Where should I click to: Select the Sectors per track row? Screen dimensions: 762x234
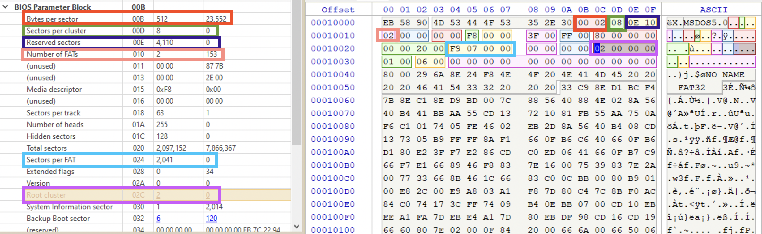click(145, 113)
